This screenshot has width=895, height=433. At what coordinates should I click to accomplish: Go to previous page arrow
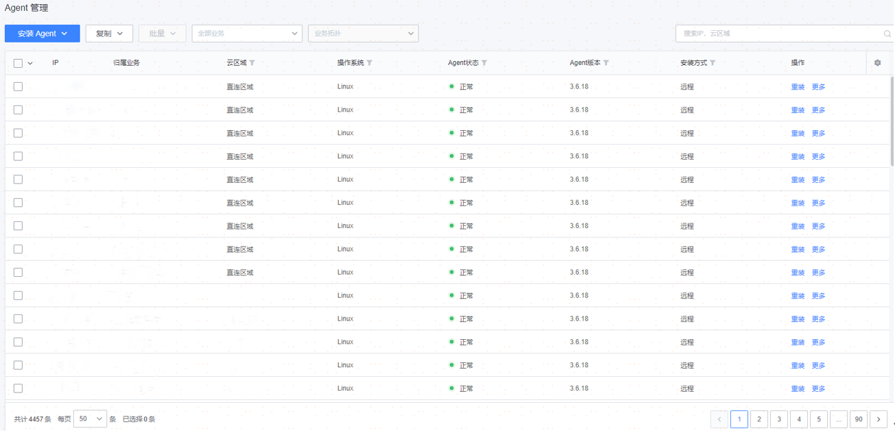click(x=719, y=419)
